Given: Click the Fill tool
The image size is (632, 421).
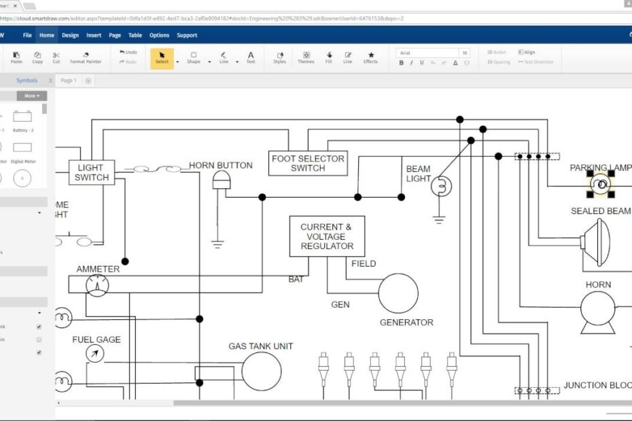Looking at the screenshot, I should (329, 58).
